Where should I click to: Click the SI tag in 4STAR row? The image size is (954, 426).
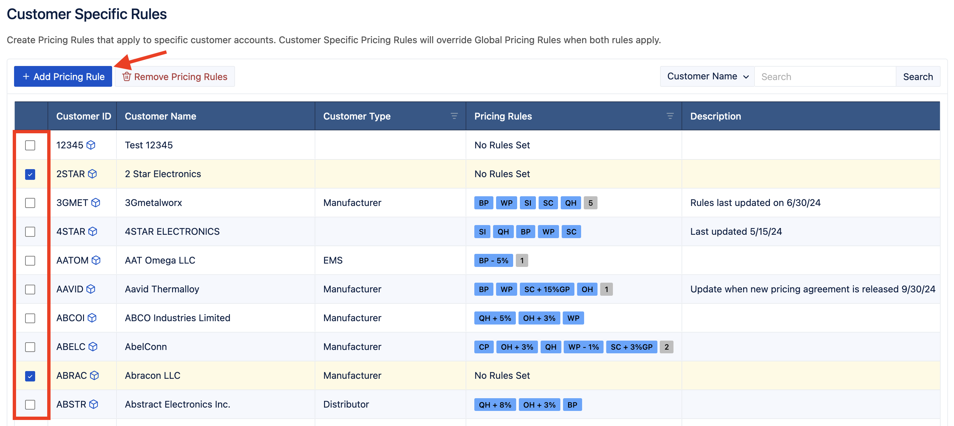(482, 232)
